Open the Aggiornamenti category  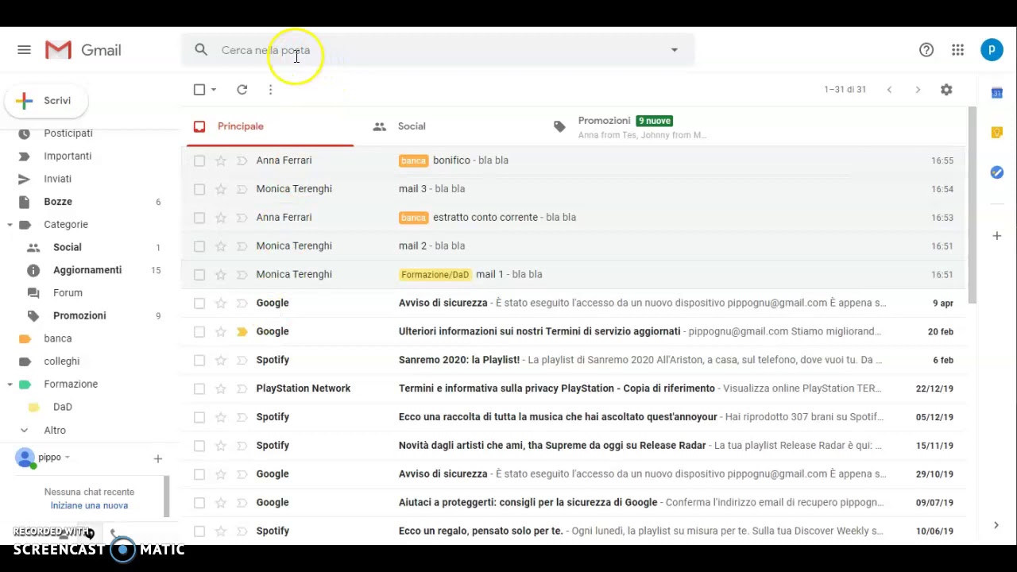point(87,270)
